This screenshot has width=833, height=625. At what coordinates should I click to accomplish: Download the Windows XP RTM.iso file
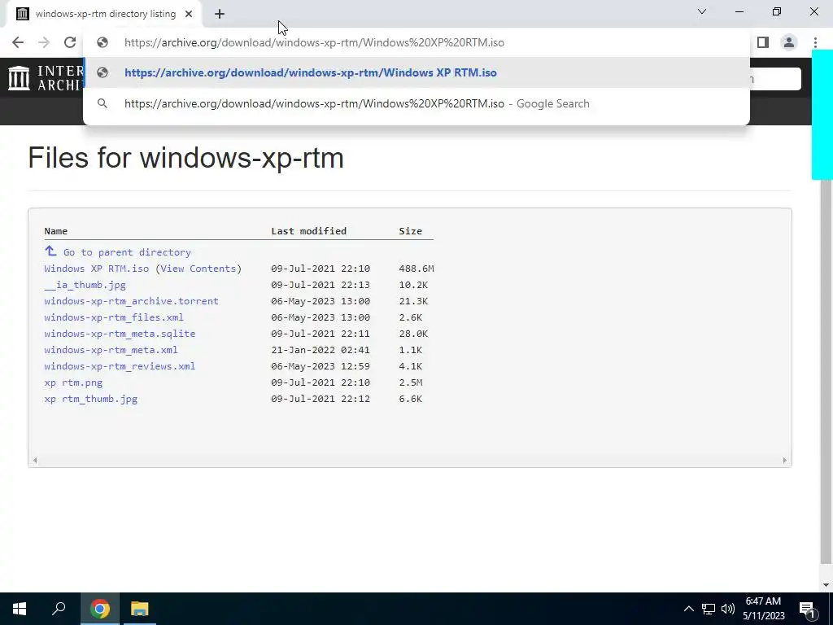[97, 269]
